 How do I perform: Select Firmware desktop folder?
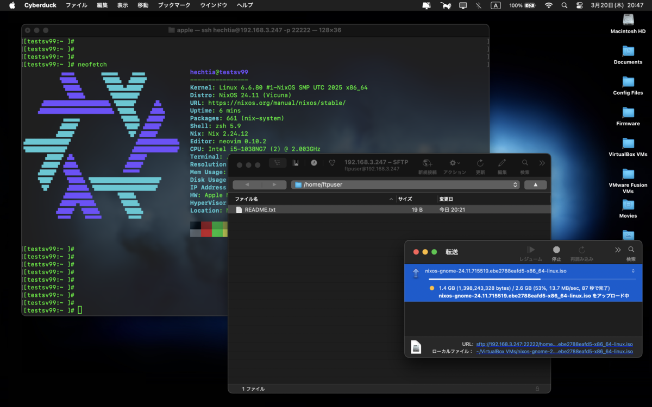[x=628, y=116]
